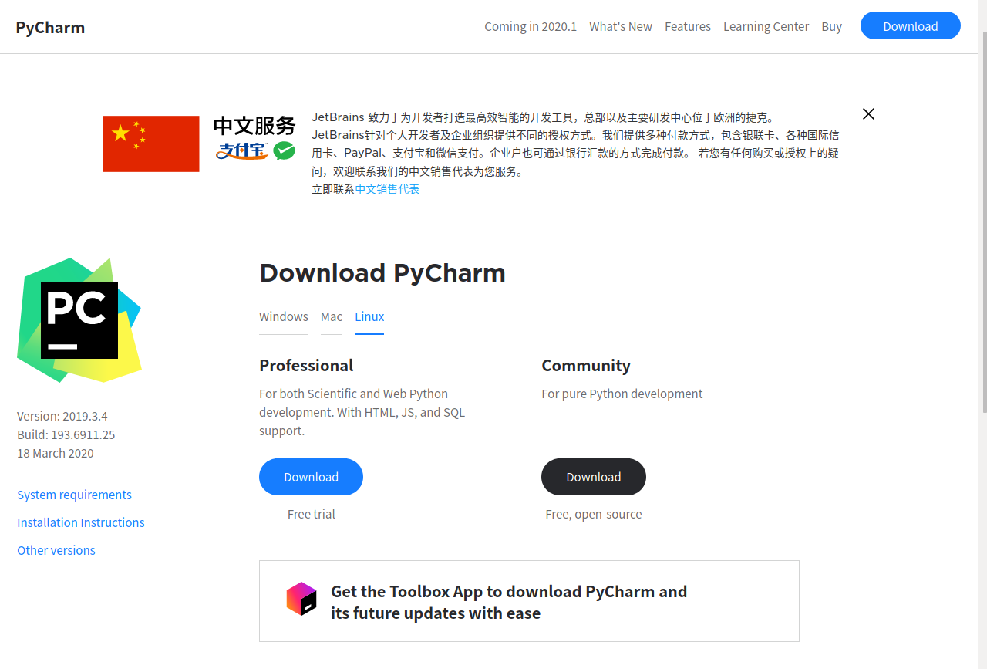Screen dimensions: 987x669
Task: Open the Buy page
Action: [x=831, y=26]
